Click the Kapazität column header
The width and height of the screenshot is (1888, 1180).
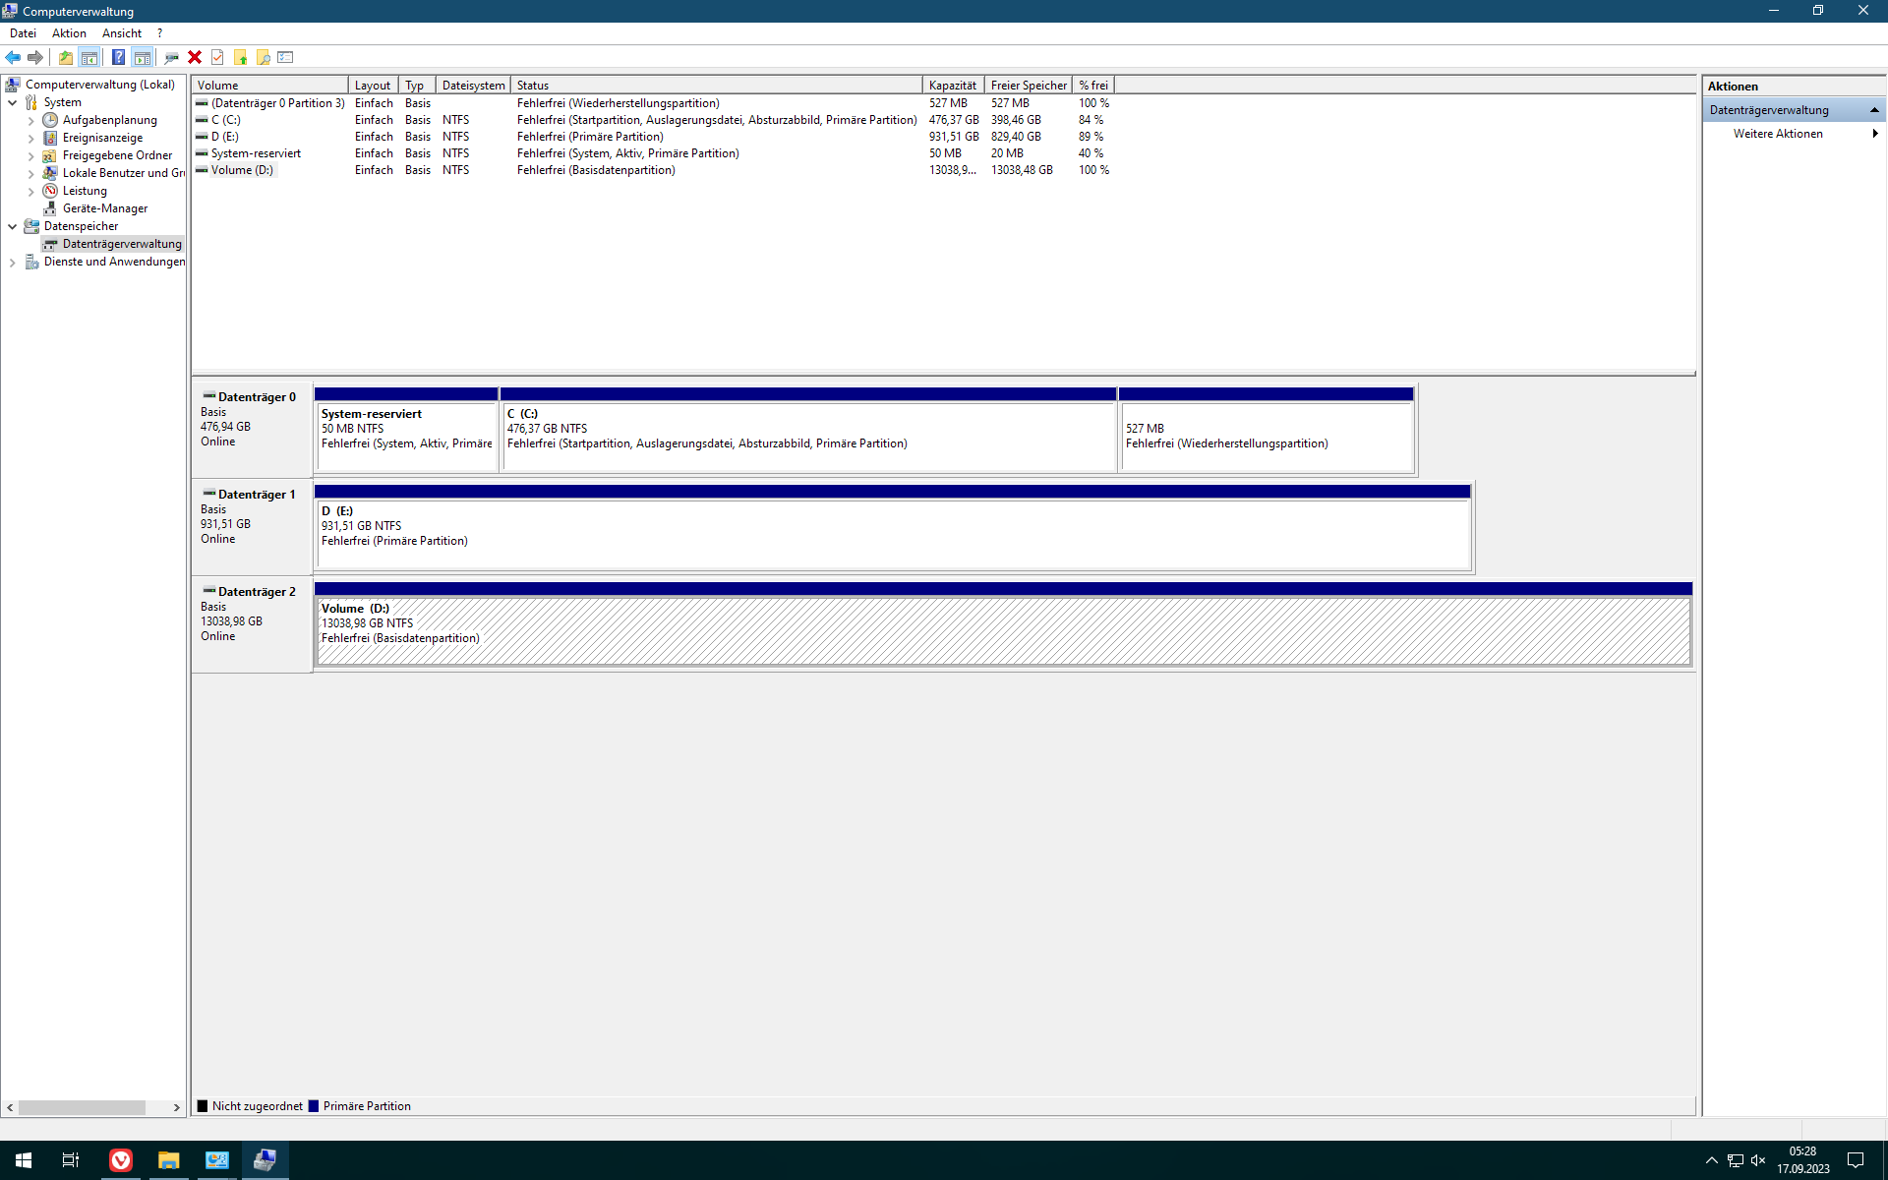point(951,86)
